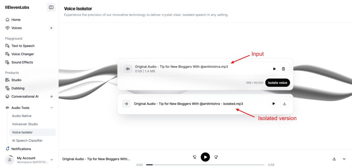Click the Text to Speech icon

point(8,46)
